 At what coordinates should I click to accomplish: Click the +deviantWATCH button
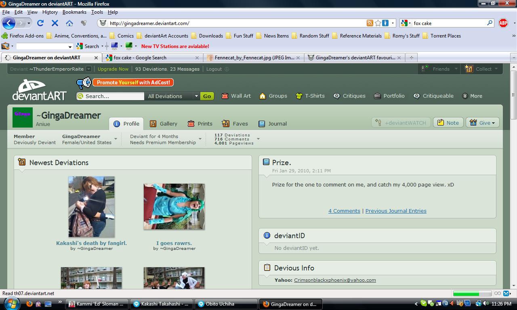(x=401, y=123)
